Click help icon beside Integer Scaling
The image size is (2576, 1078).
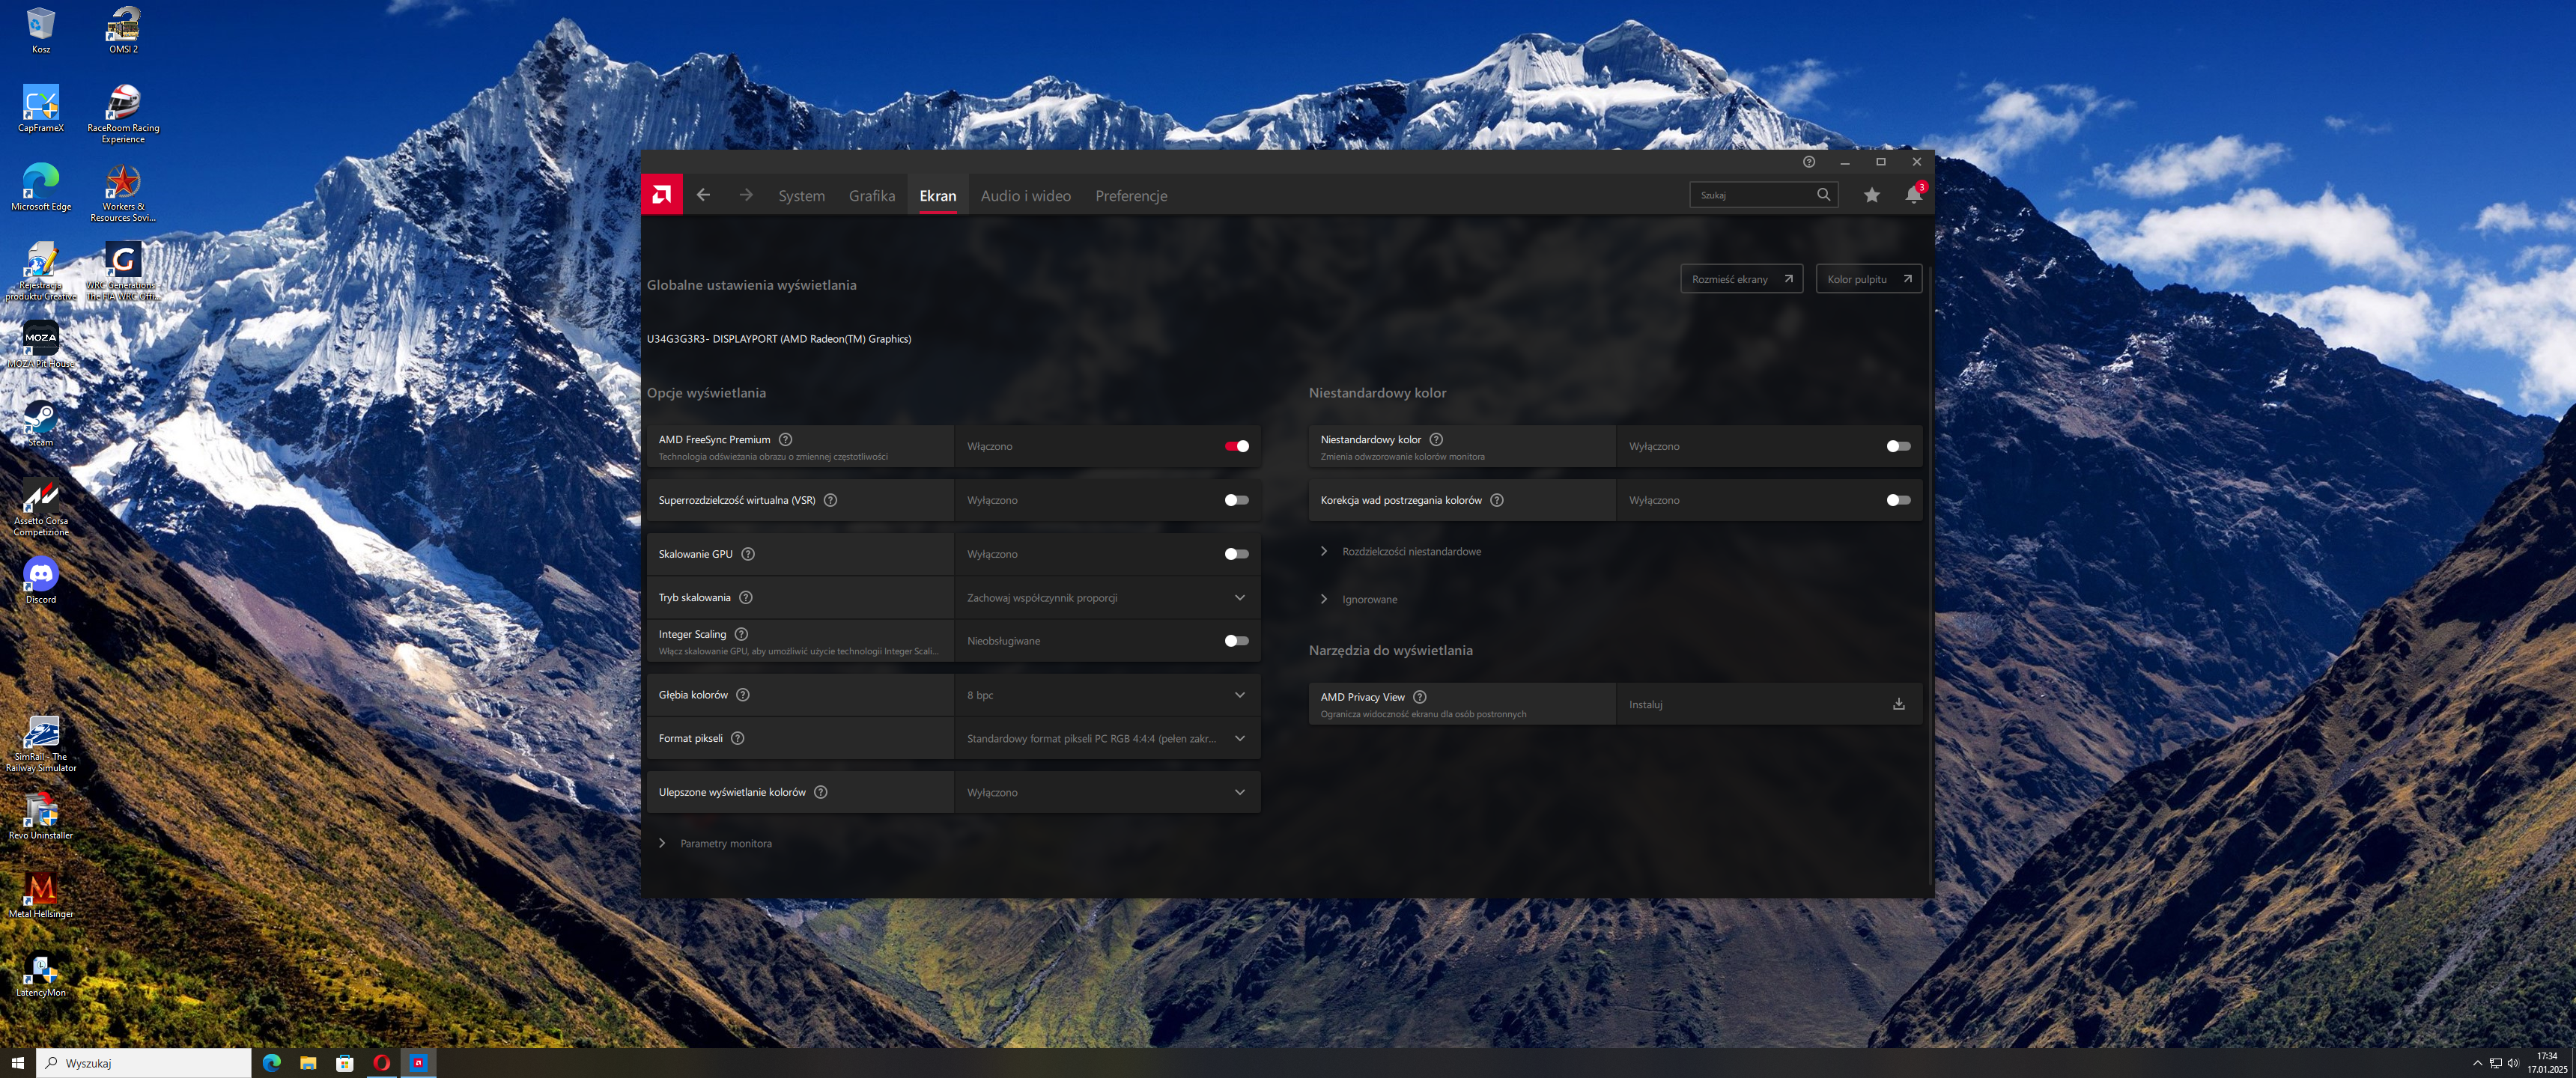(741, 634)
